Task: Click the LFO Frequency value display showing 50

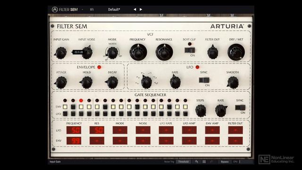Action: click(x=74, y=130)
